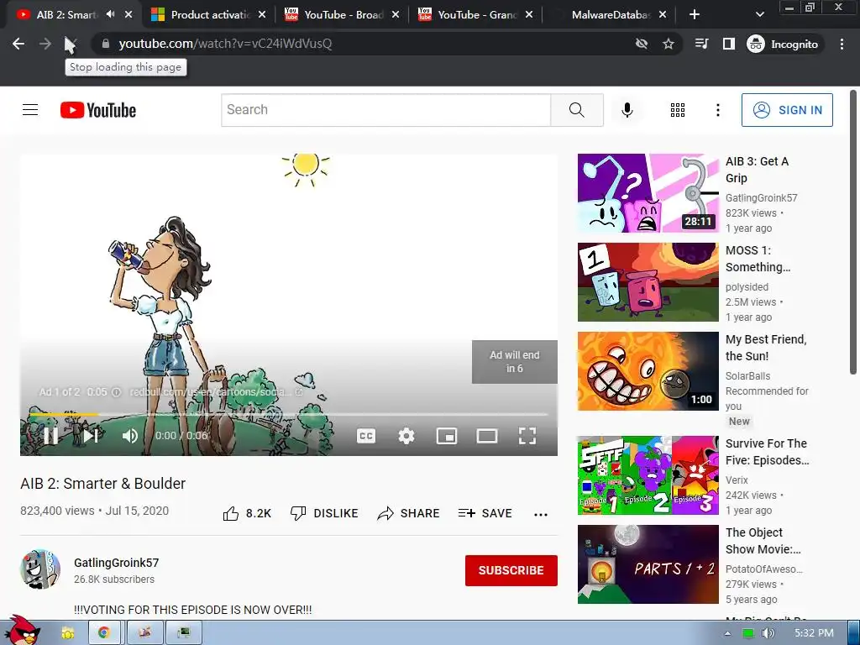Open more actions ellipsis under video

click(541, 515)
